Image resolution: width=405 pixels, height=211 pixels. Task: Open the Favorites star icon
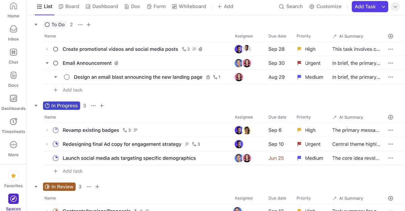pyautogui.click(x=13, y=176)
